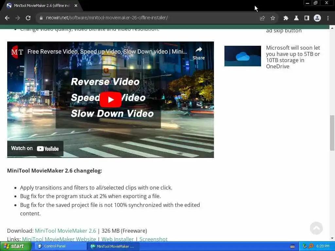Click the 'stuck at 2% when exporting' bullet

point(90,196)
